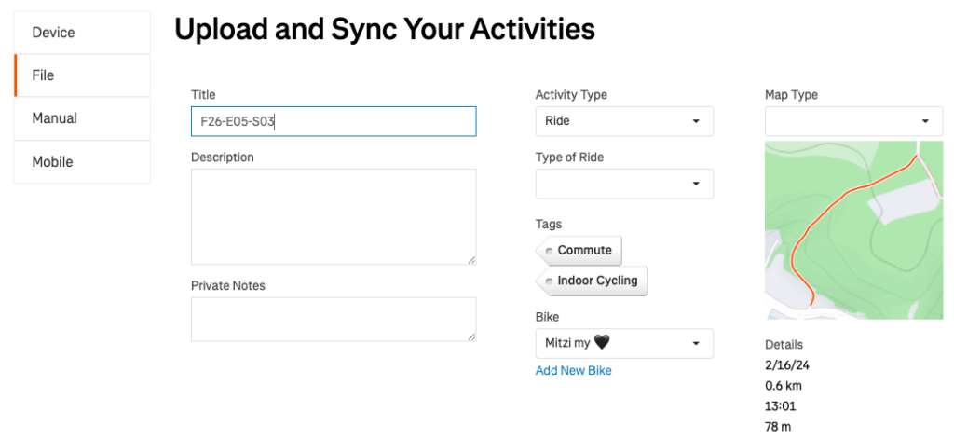Toggle the Indoor Cycling tag
Viewport: 954px width, 439px height.
click(593, 281)
